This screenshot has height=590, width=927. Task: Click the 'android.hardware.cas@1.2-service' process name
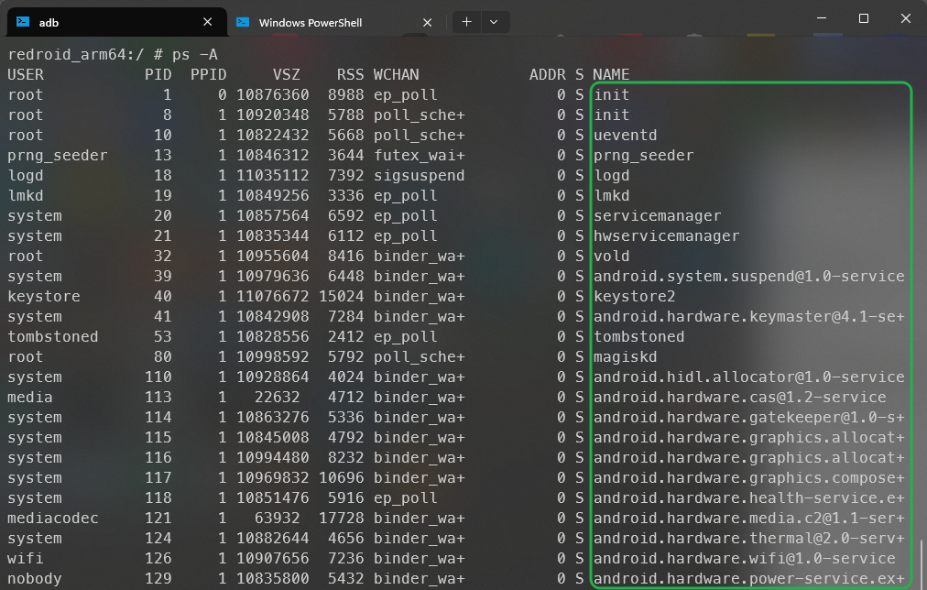coord(739,398)
